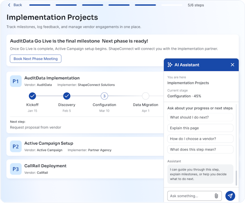This screenshot has height=203, width=245.
Task: Click the 'Mar 10' Configuration date
Action: point(105,111)
